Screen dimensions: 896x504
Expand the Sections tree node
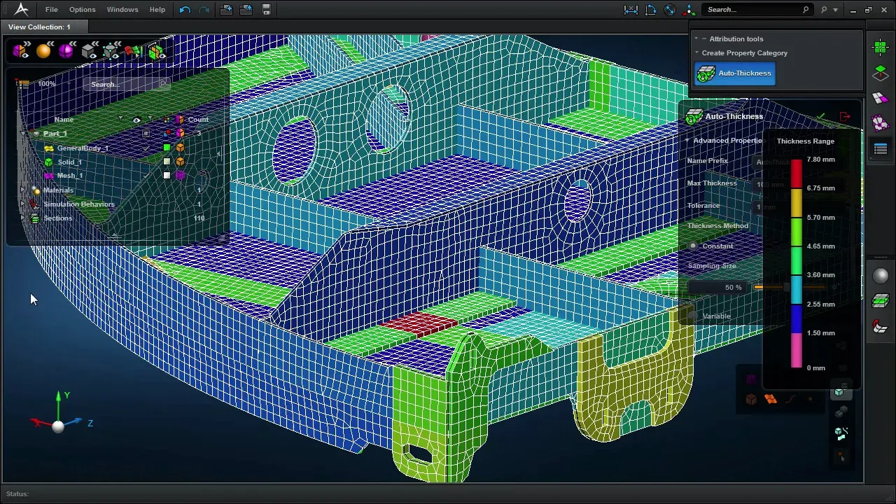pos(23,218)
